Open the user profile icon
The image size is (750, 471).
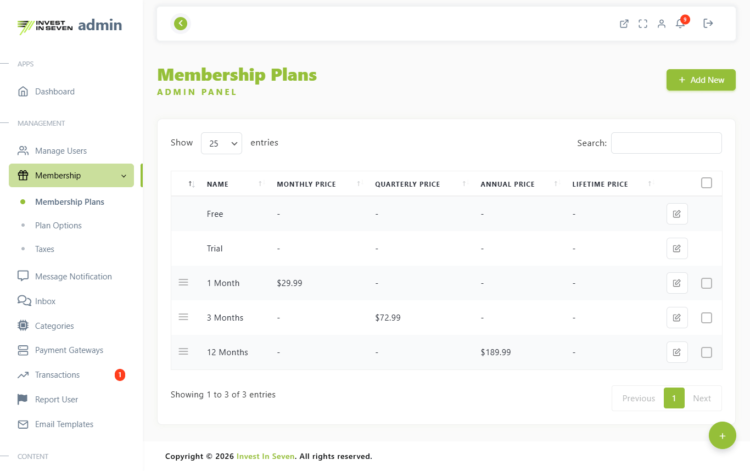coord(662,24)
